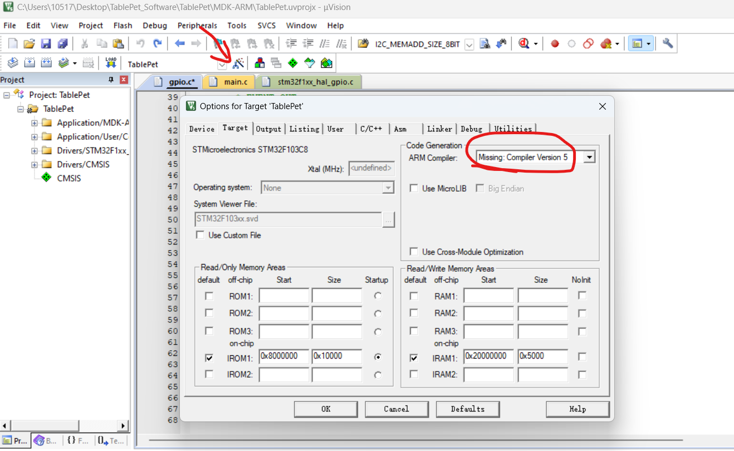Open the Peripherals menu
The width and height of the screenshot is (734, 451).
[x=197, y=25]
